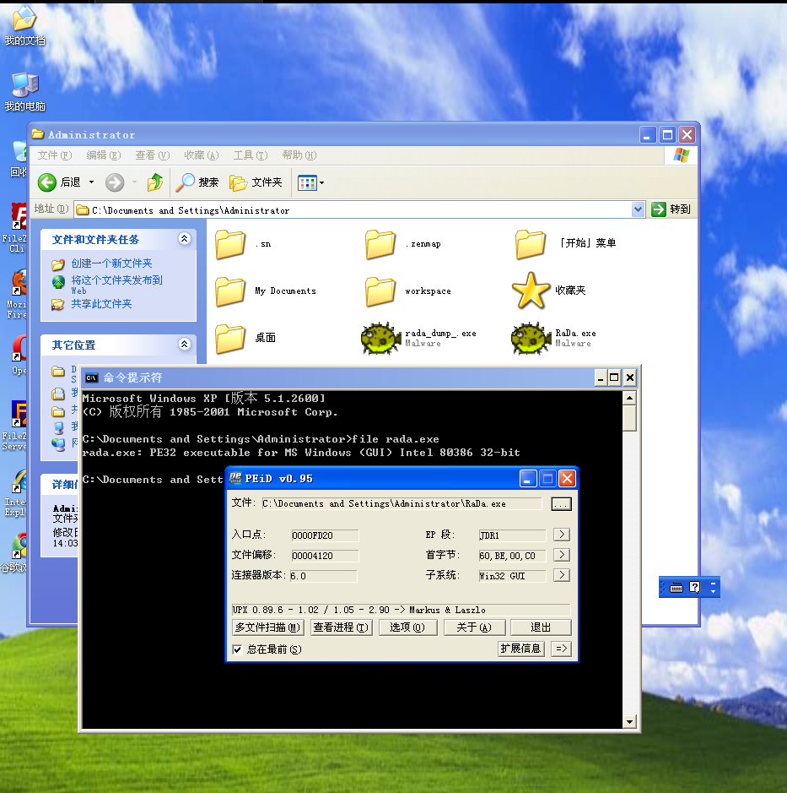The image size is (787, 793).
Task: Open the 文件(F) menu
Action: pos(55,155)
